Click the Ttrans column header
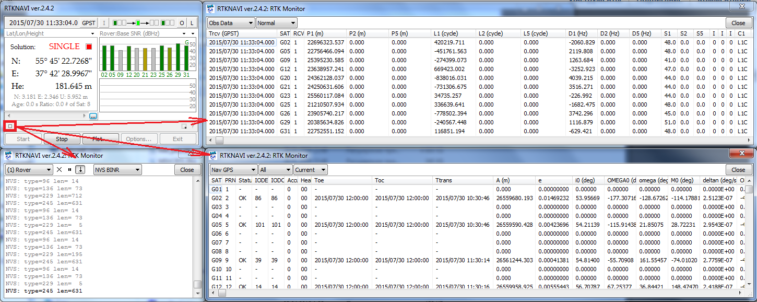The width and height of the screenshot is (757, 302). point(464,180)
